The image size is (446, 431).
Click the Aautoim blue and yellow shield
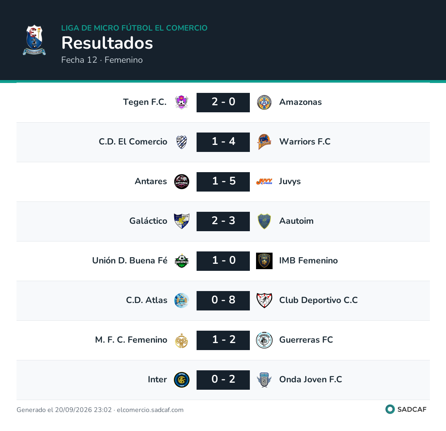(264, 221)
